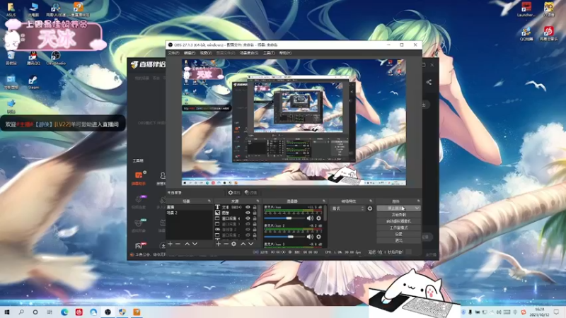Expand the arrow on the 停止推流 button
Image resolution: width=566 pixels, height=318 pixels.
(x=417, y=208)
